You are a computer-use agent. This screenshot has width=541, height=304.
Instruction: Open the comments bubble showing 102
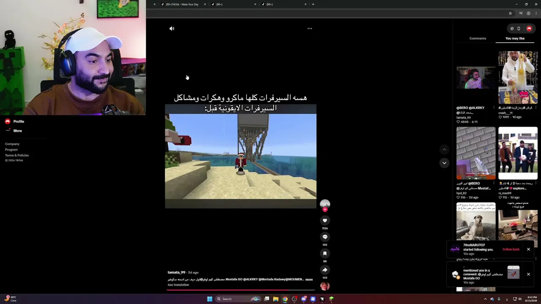(x=325, y=237)
